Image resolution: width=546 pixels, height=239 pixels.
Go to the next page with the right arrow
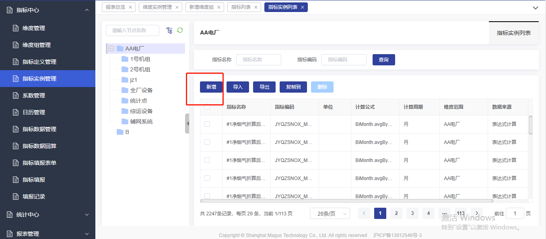point(477,213)
